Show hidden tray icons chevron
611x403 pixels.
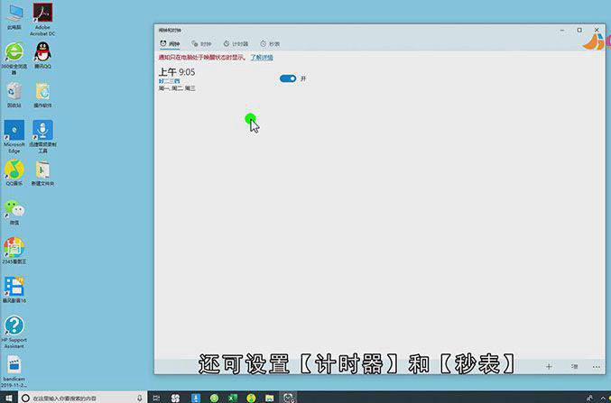[x=604, y=398]
